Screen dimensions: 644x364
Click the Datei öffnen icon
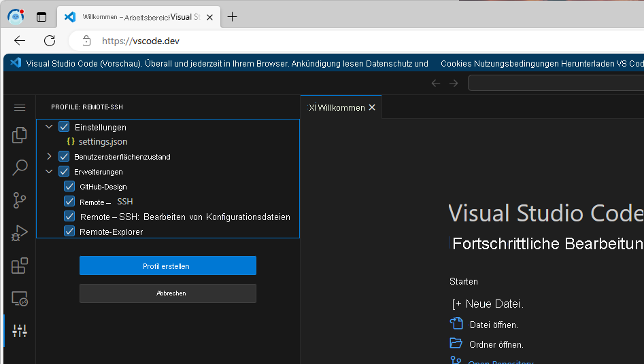456,323
